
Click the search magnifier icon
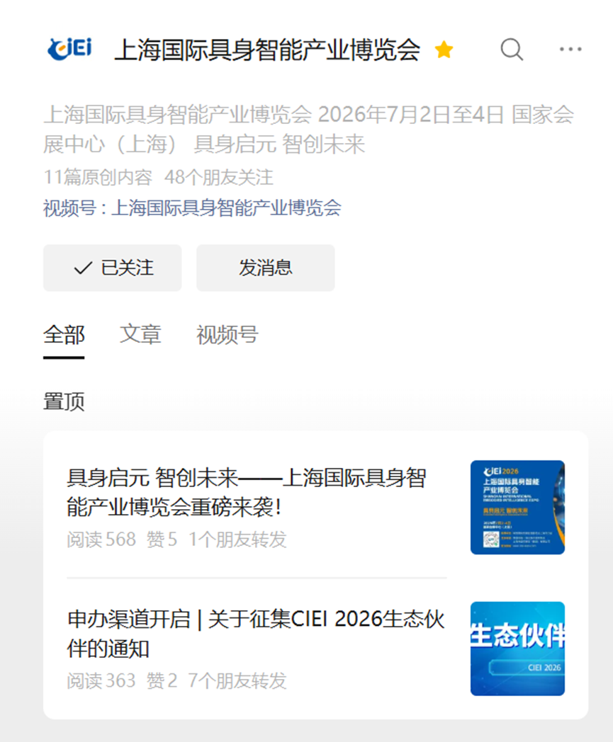(512, 50)
